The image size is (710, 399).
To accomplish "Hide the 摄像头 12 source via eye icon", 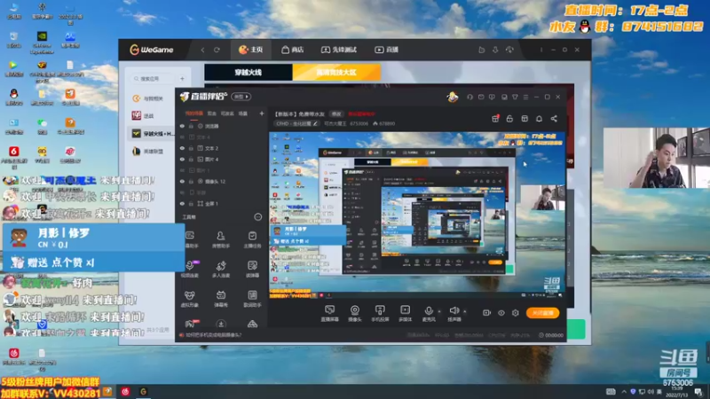I will pyautogui.click(x=183, y=182).
